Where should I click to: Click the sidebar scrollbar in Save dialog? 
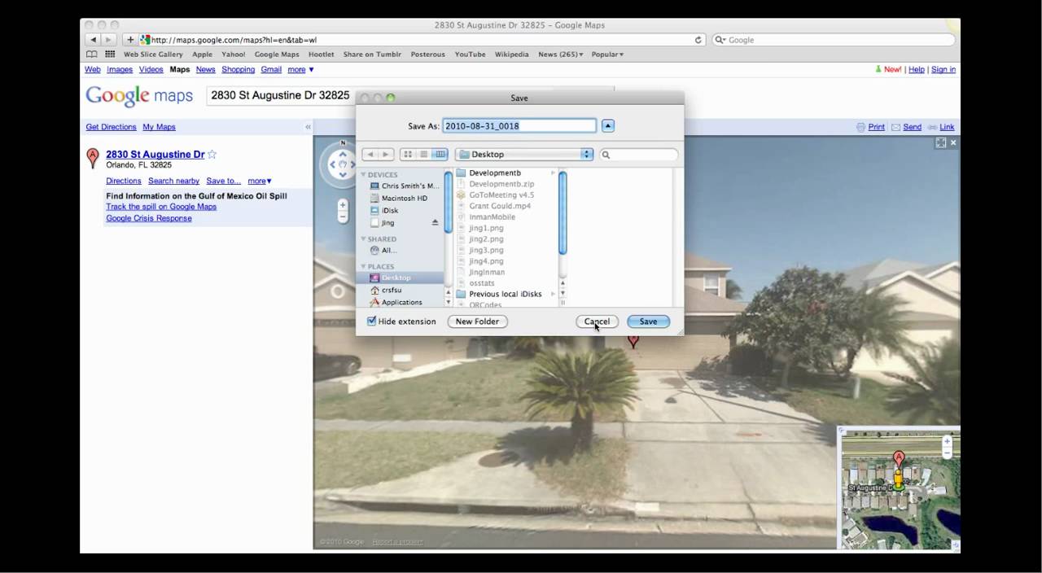point(448,202)
